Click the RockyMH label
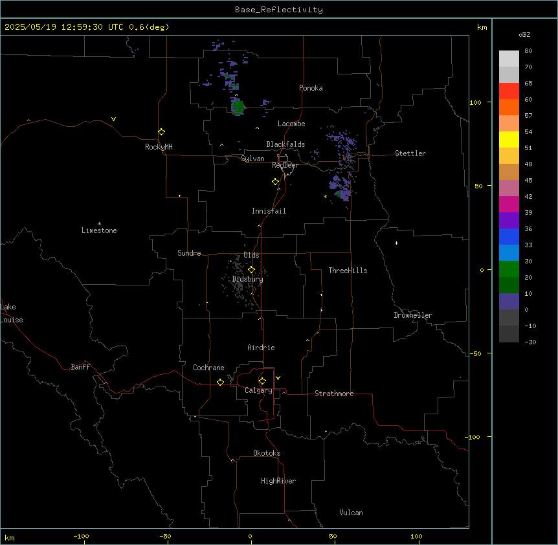 tap(159, 147)
